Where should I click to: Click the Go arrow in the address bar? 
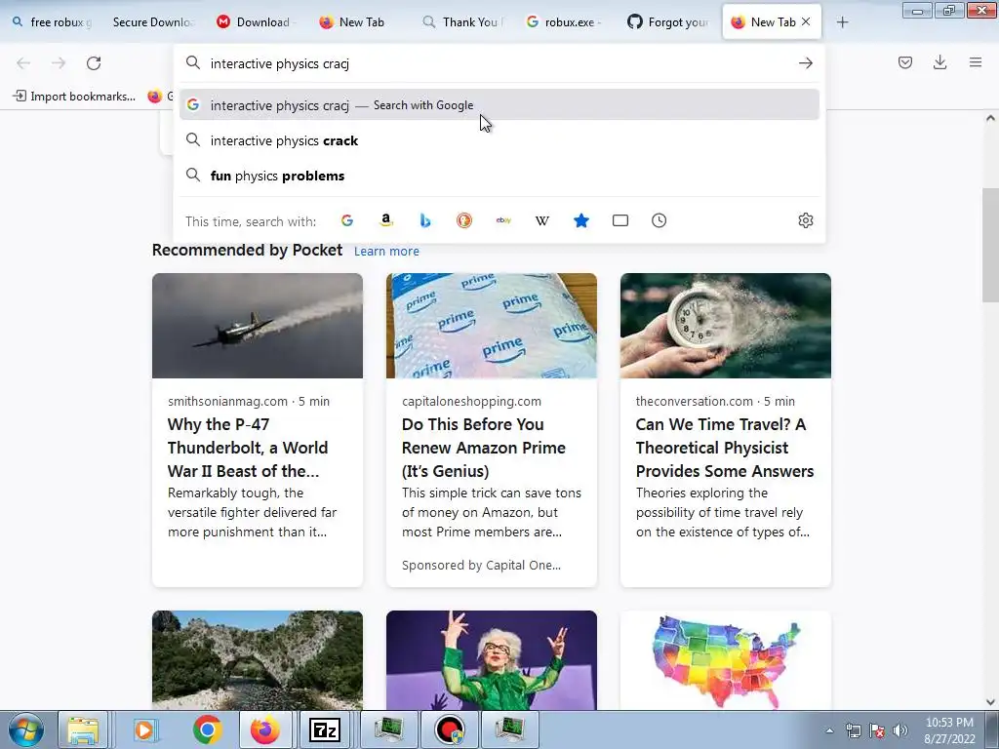pos(806,63)
